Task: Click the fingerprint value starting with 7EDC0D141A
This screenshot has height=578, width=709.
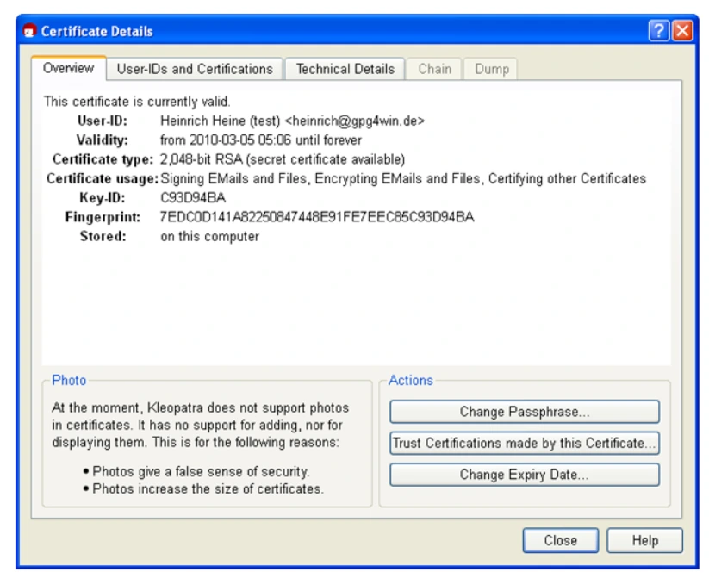Action: point(317,217)
